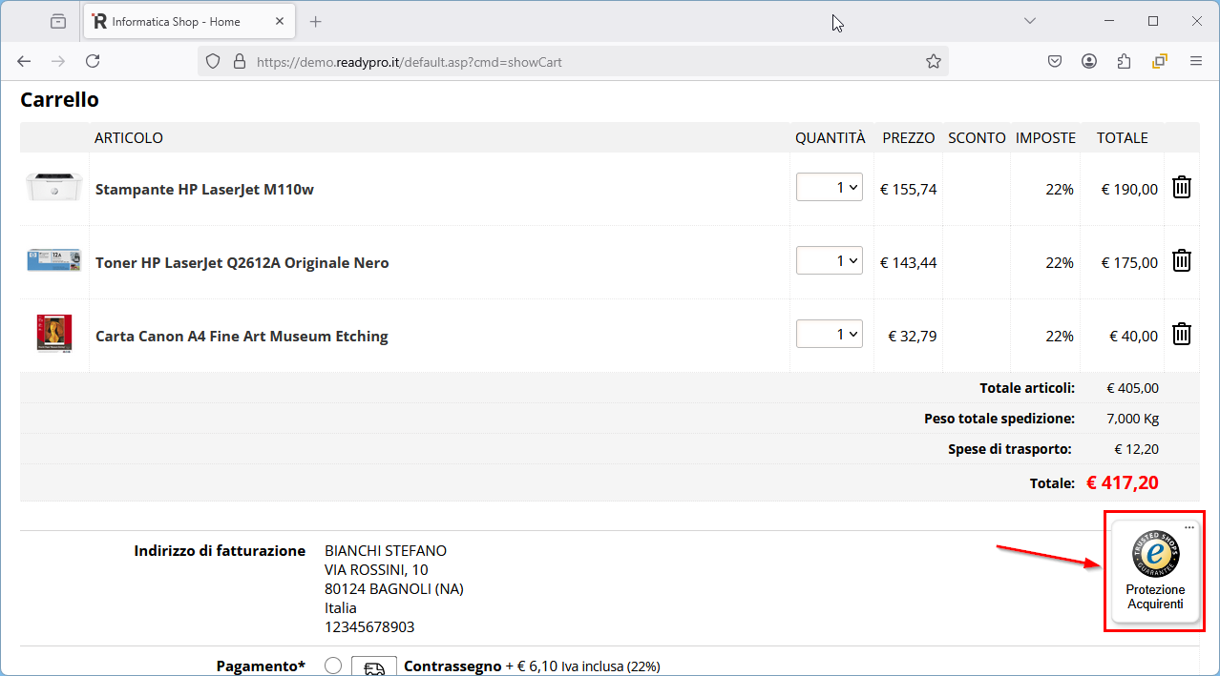Change quantity of Toner HP LaserJet Q2612A
This screenshot has width=1220, height=676.
coord(830,260)
